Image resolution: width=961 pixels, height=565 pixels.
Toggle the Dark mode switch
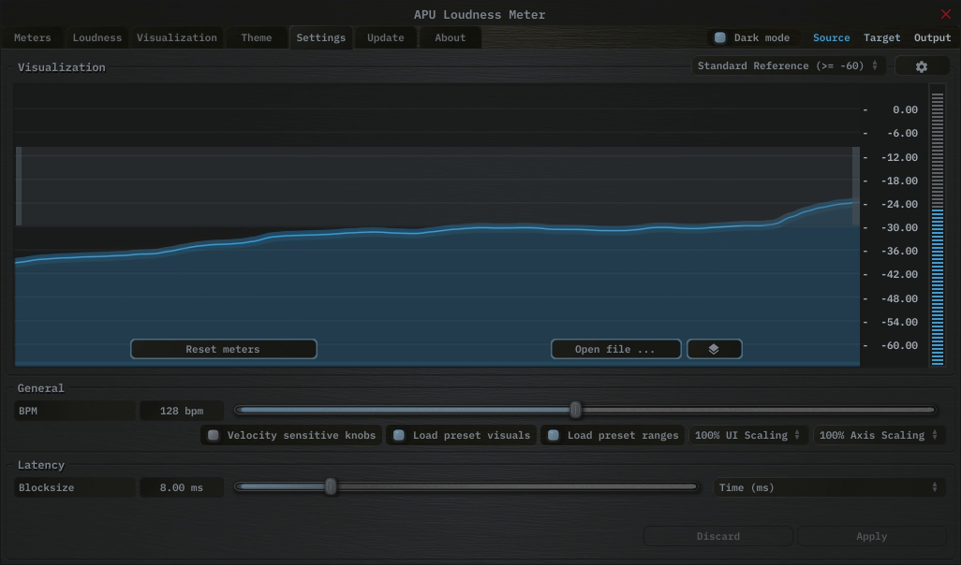pos(720,38)
